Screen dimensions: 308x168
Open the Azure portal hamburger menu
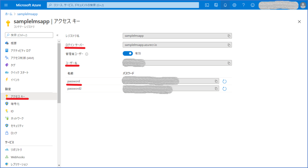(6, 5)
